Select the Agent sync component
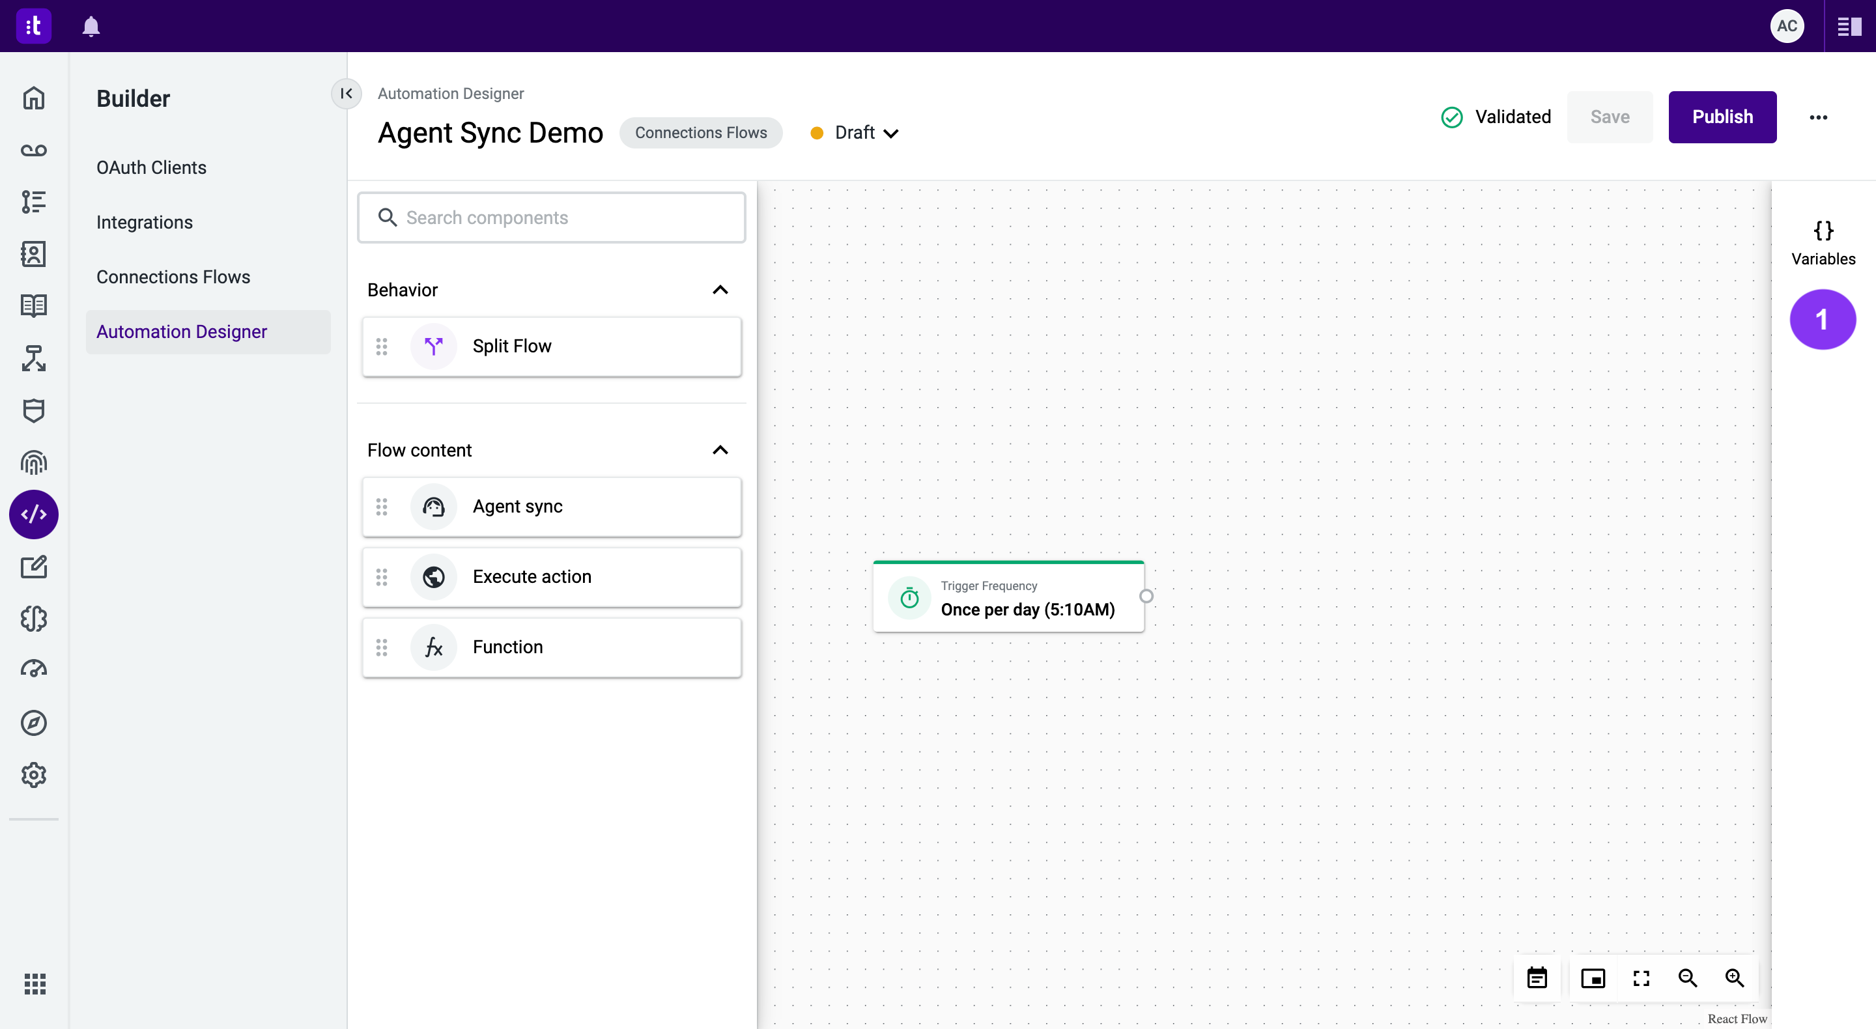The width and height of the screenshot is (1876, 1029). point(551,507)
